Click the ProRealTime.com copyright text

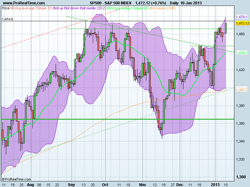(17, 179)
